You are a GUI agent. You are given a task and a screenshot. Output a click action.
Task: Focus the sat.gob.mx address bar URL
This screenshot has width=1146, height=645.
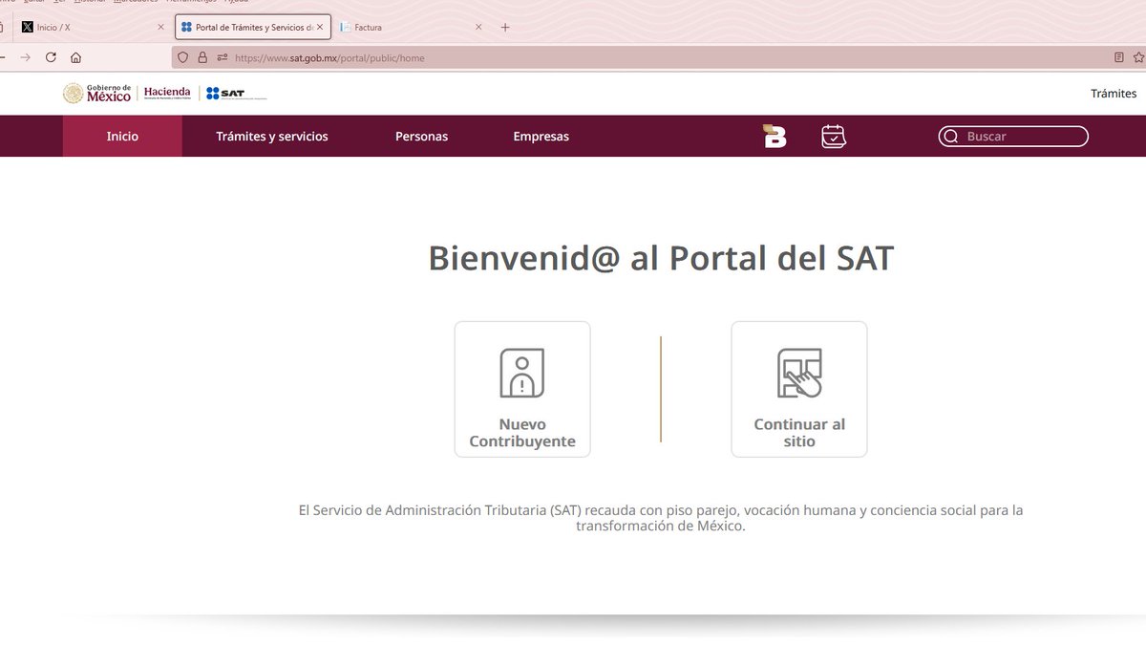coord(329,57)
